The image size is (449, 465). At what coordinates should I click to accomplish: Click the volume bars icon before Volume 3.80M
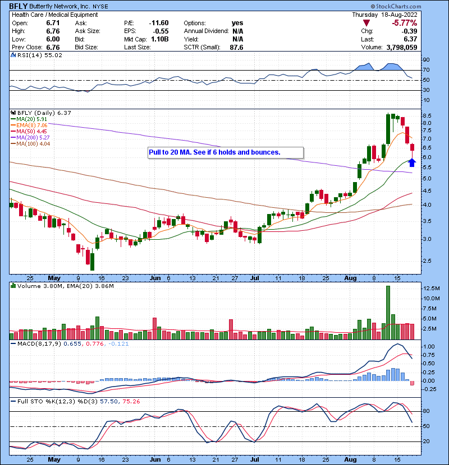click(13, 286)
